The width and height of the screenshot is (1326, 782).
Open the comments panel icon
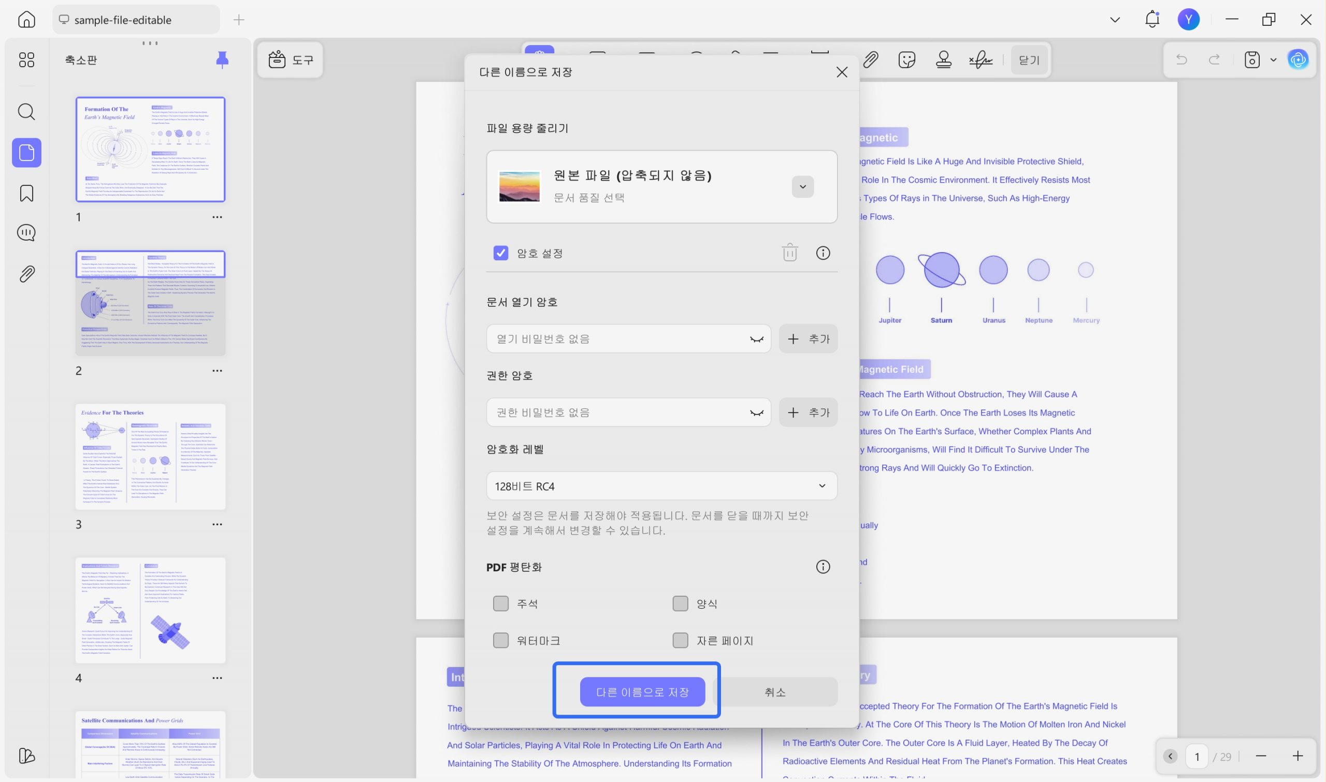[x=26, y=232]
